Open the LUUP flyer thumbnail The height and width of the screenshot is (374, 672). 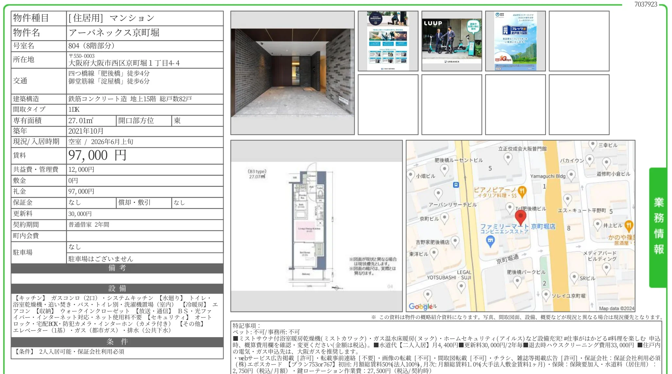pyautogui.click(x=451, y=41)
